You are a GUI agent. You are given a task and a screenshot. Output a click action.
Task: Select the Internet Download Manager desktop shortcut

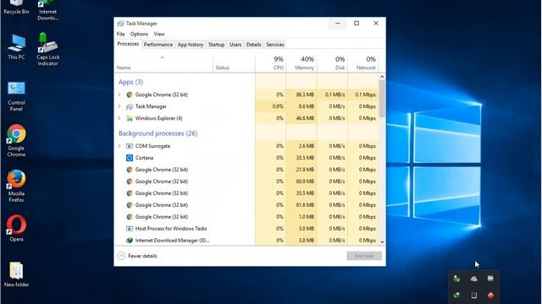point(47,10)
